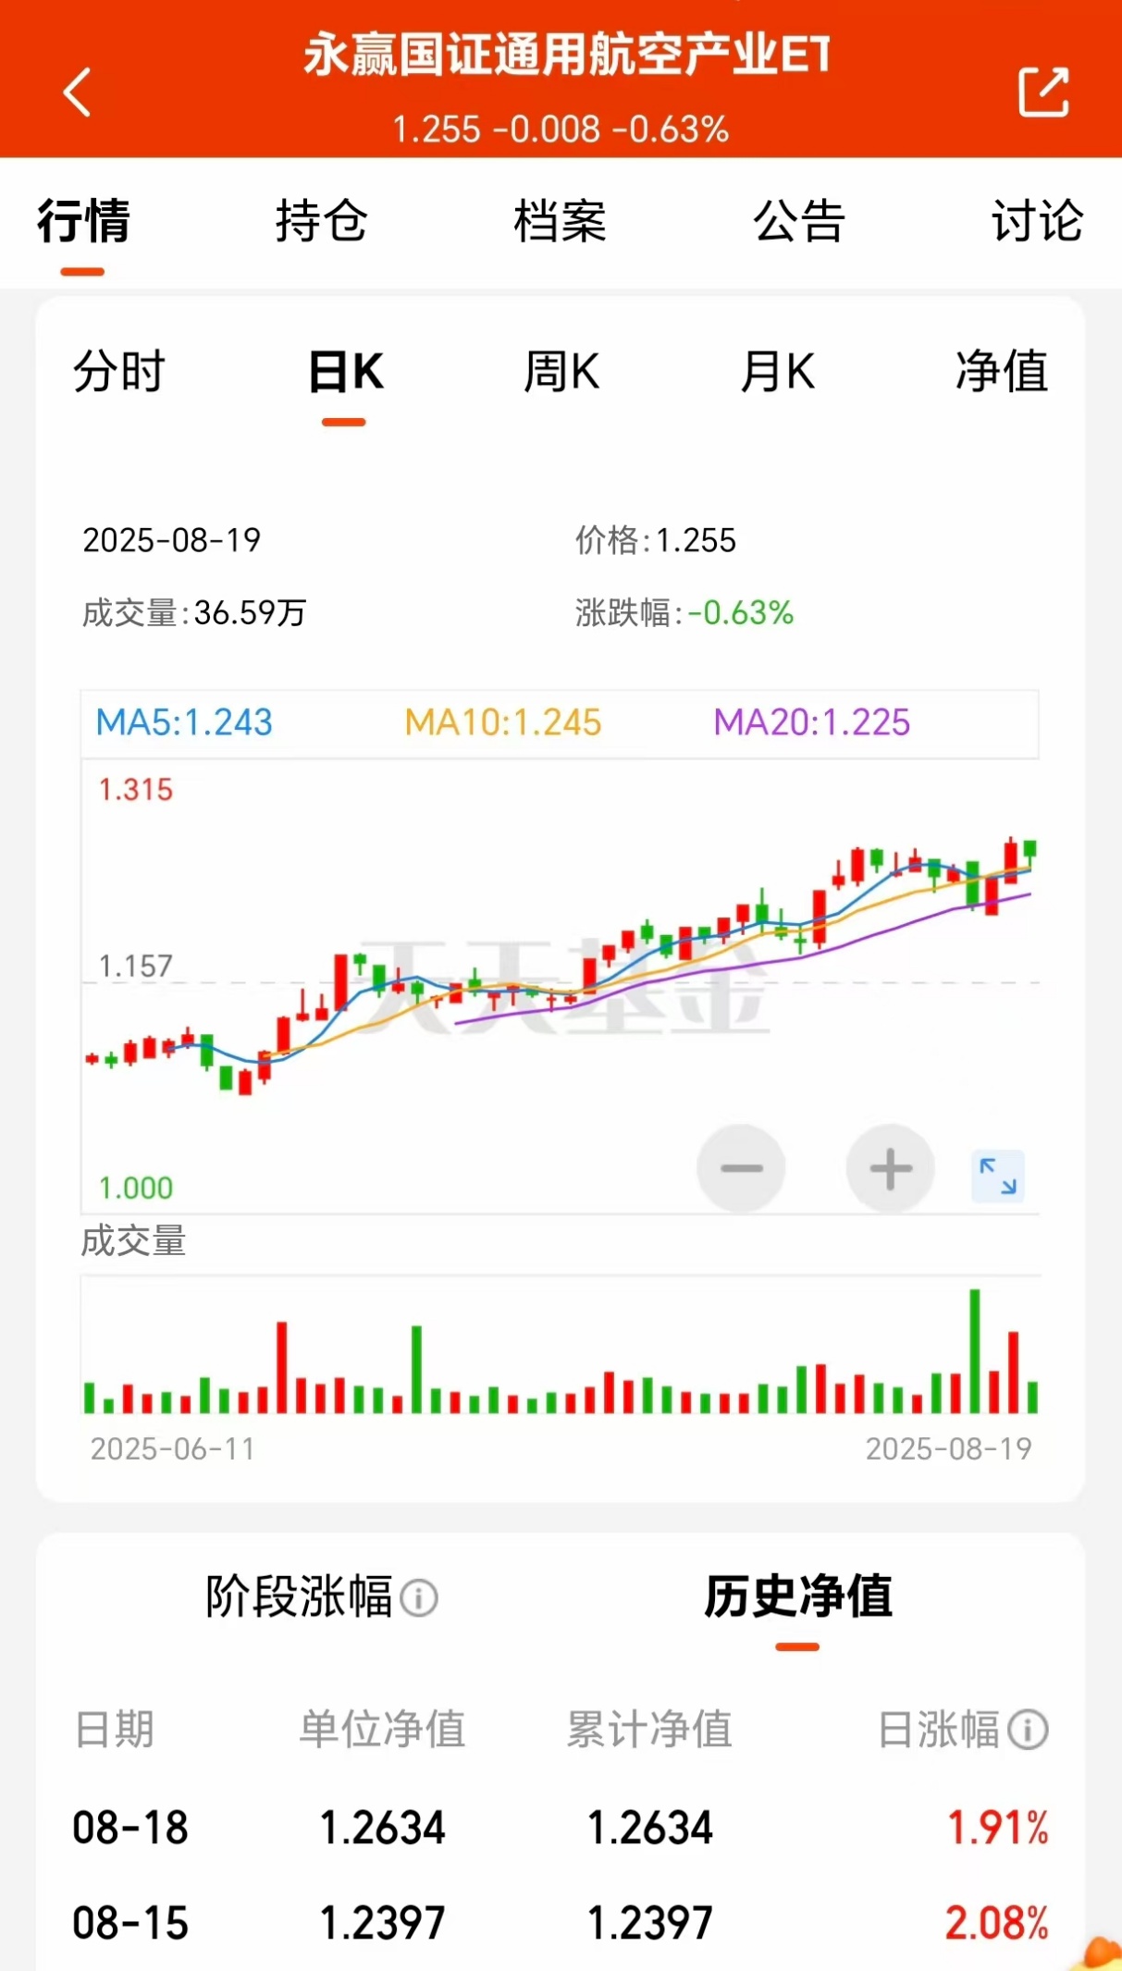The image size is (1122, 1971).
Task: Tap 08-18 daily change 1.91%
Action: tap(998, 1828)
